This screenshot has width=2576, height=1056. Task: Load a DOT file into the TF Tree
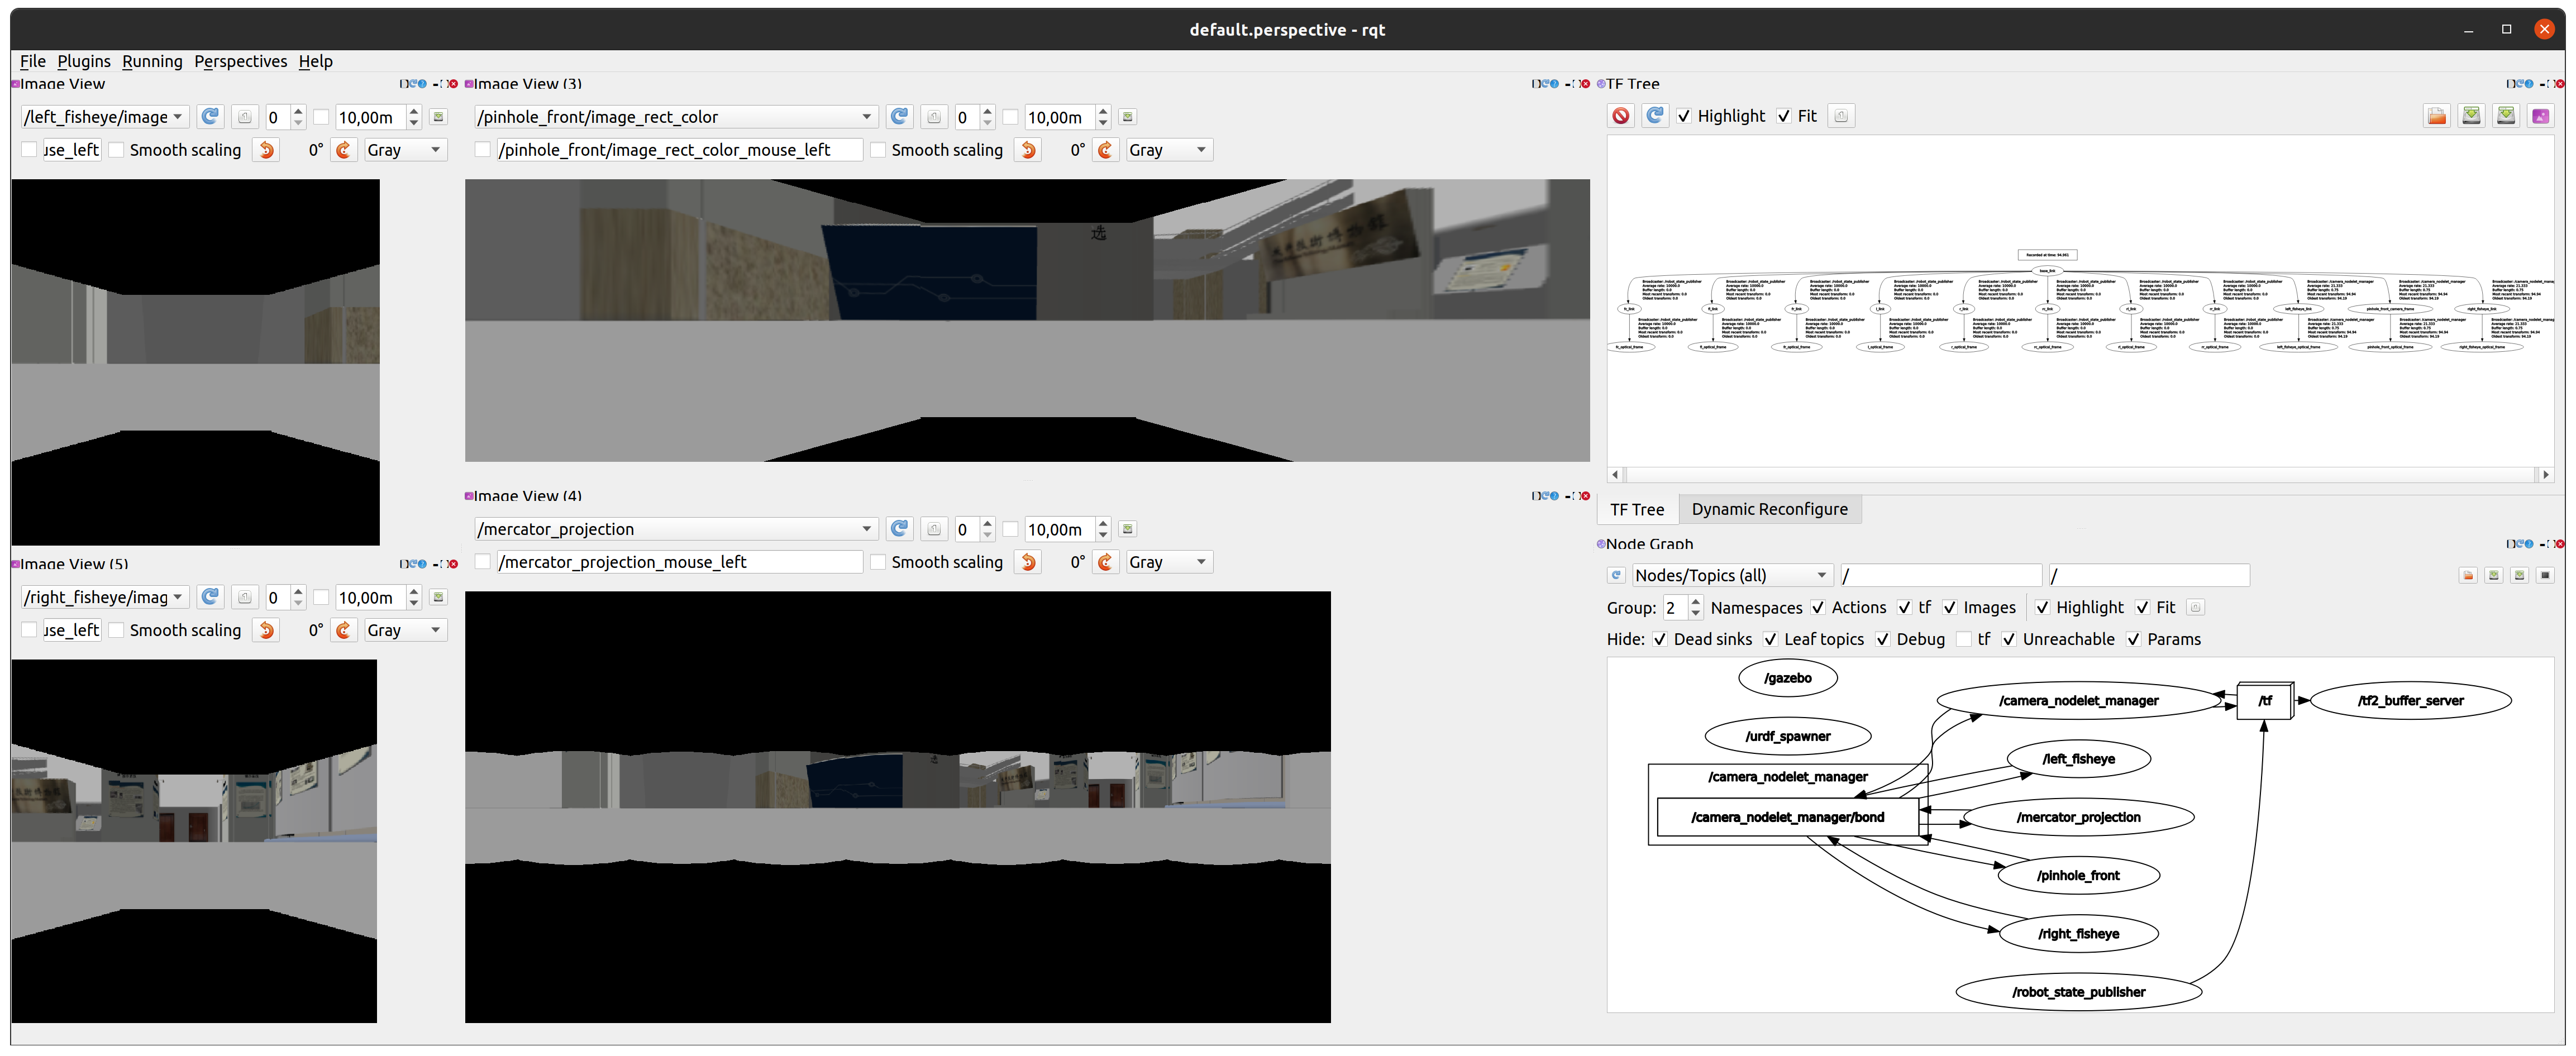(x=2437, y=115)
